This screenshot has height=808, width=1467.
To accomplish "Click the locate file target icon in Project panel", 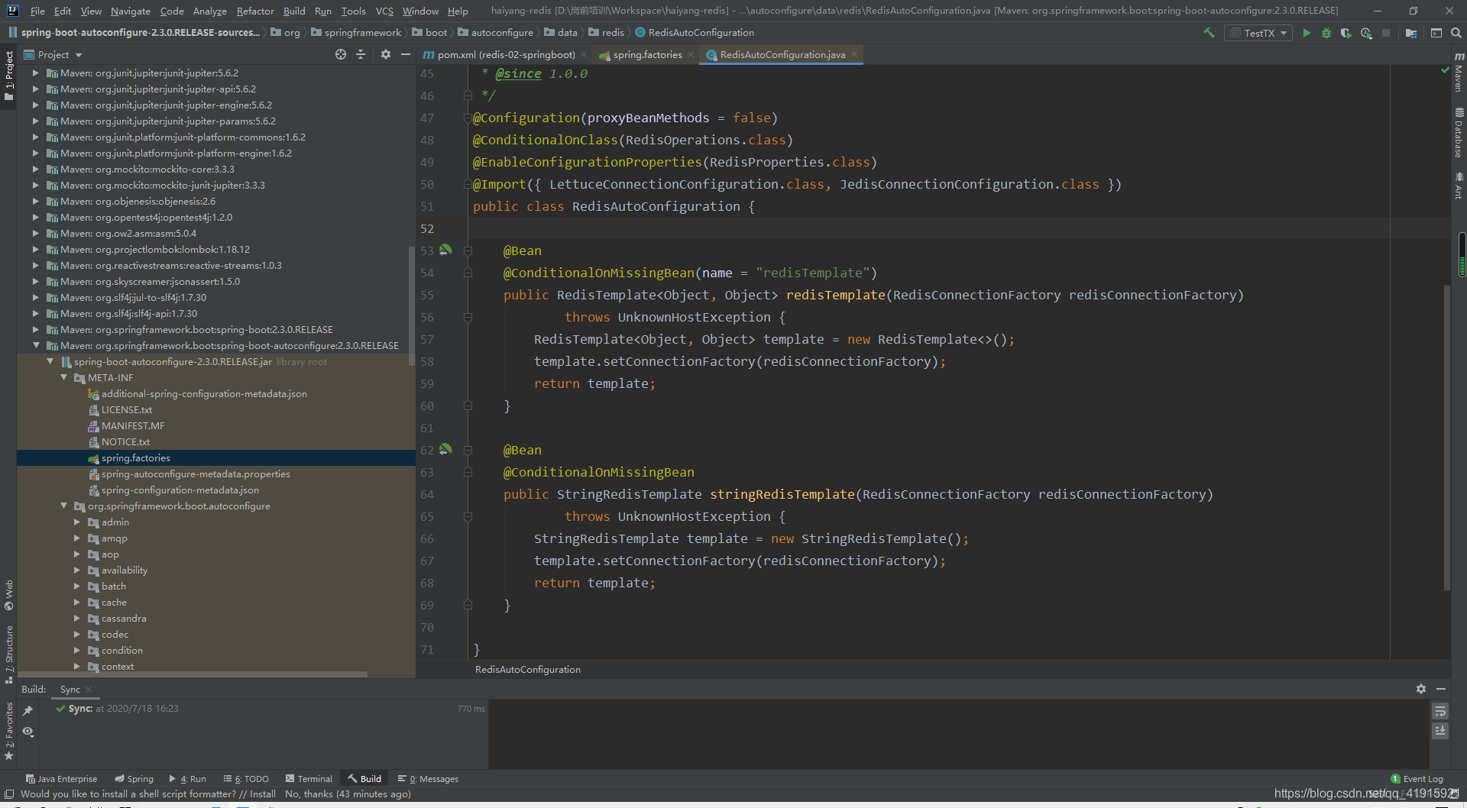I will [341, 54].
